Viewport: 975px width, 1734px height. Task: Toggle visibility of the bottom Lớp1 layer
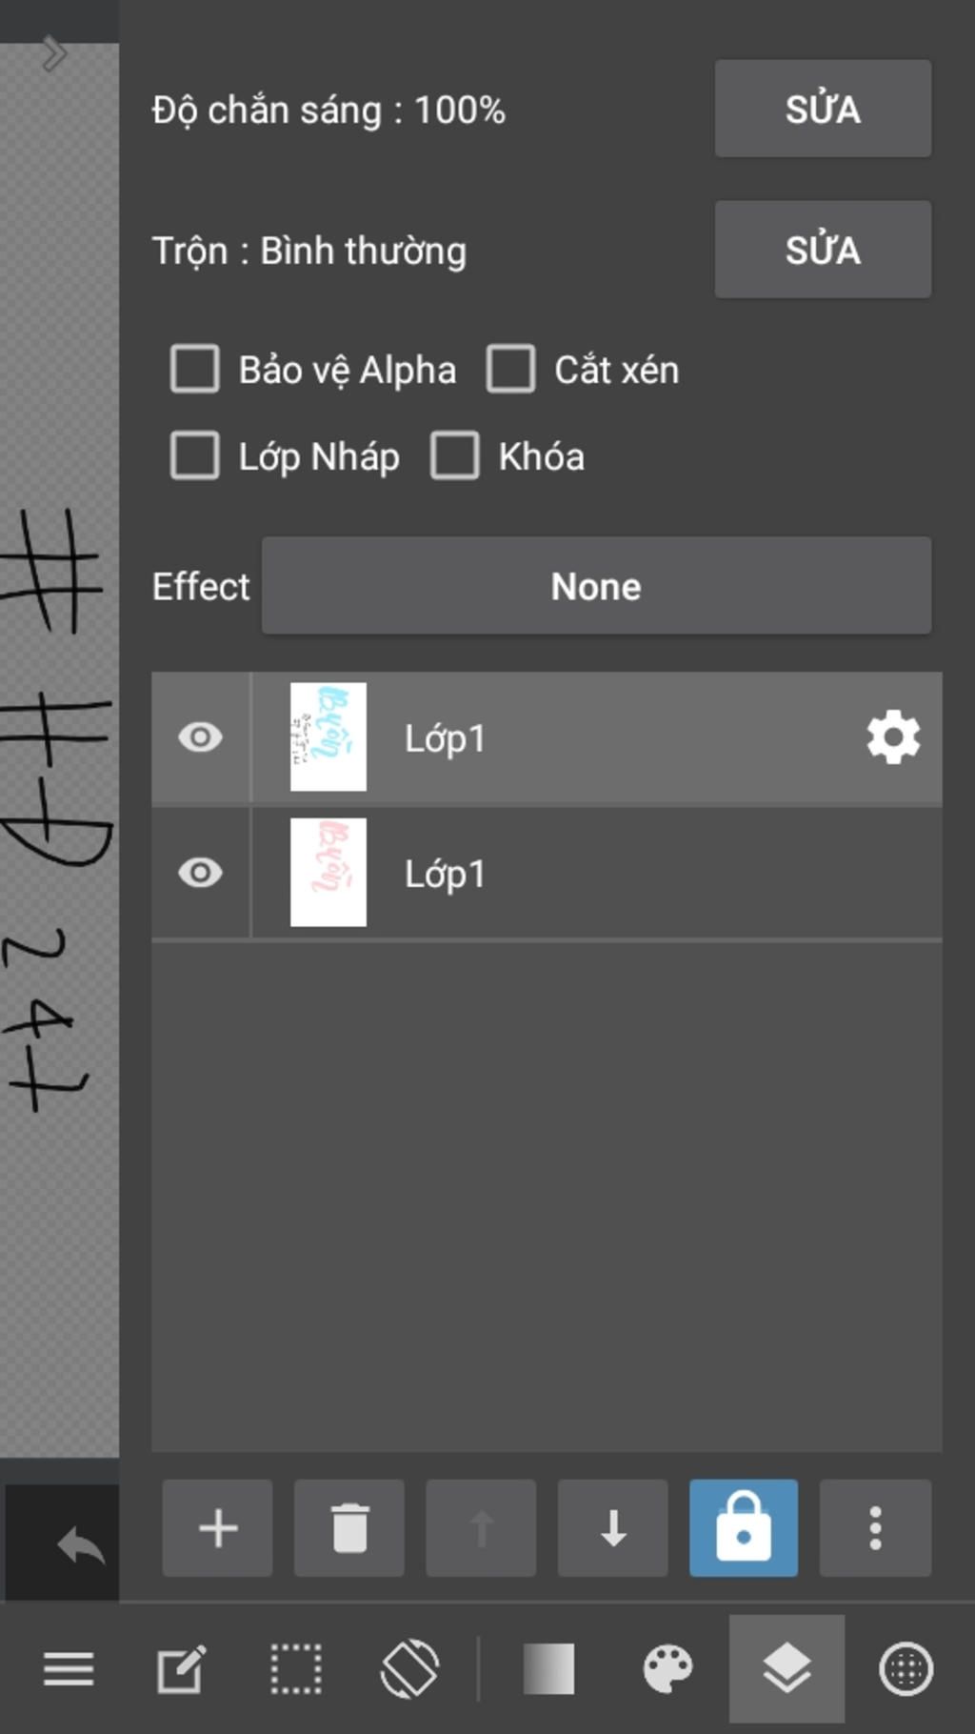[x=200, y=873]
